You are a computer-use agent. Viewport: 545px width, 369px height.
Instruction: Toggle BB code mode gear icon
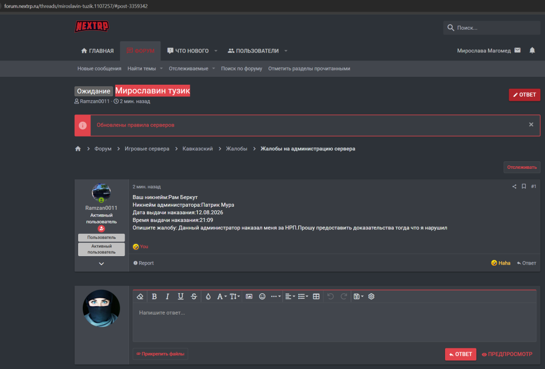click(x=371, y=296)
